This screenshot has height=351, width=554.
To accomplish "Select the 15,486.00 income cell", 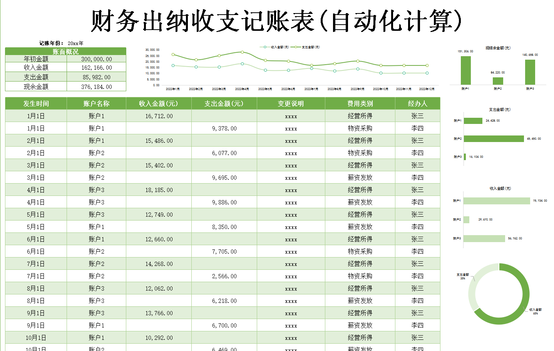I will (159, 140).
